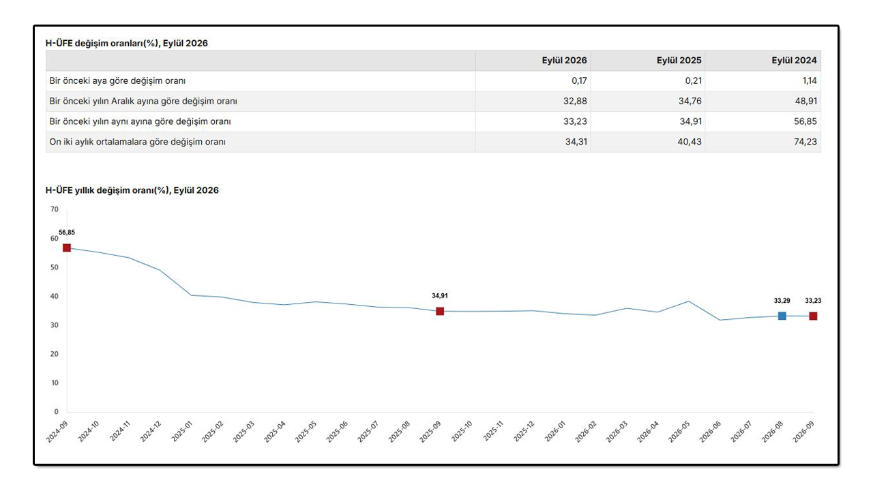Viewport: 873px width, 491px height.
Task: Click the 2025-01 x-axis label
Action: 181,431
